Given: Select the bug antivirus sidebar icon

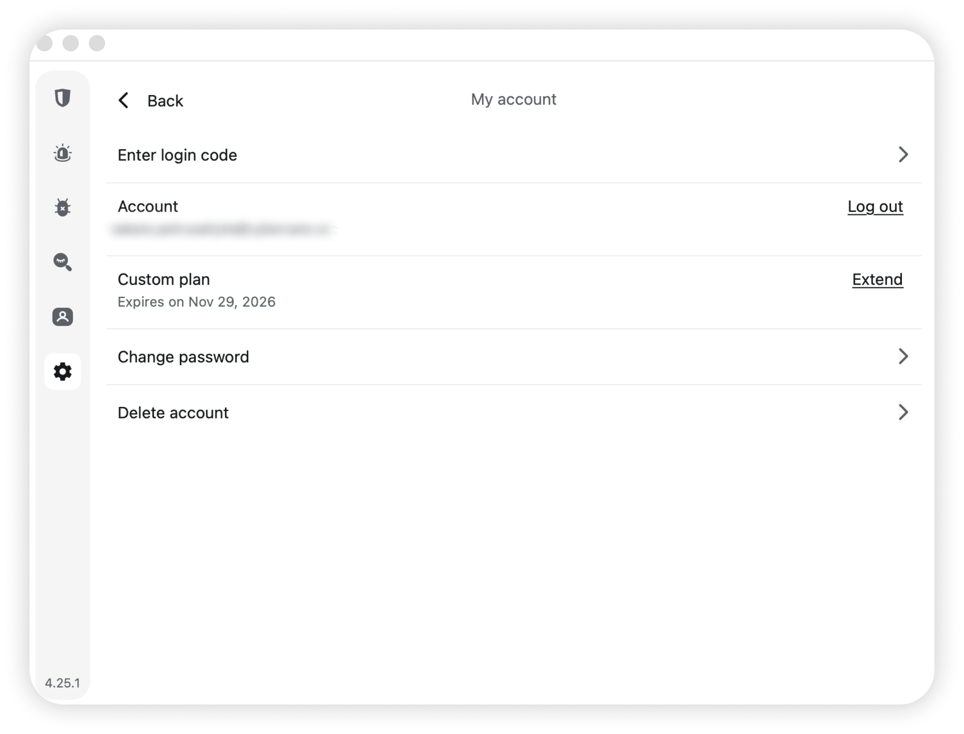Looking at the screenshot, I should coord(63,207).
